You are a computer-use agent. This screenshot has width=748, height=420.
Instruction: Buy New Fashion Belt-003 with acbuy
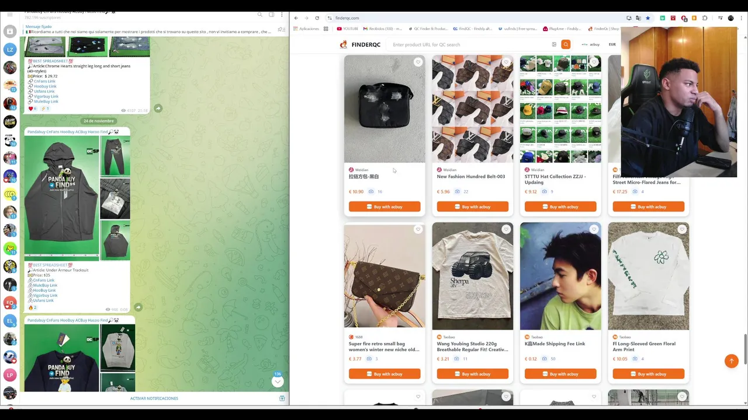(473, 206)
